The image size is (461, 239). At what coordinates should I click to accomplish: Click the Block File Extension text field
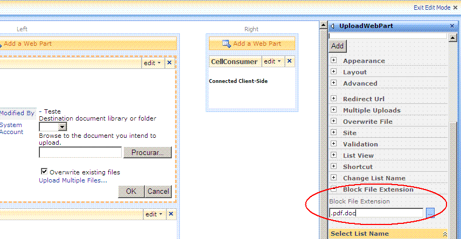coord(376,213)
